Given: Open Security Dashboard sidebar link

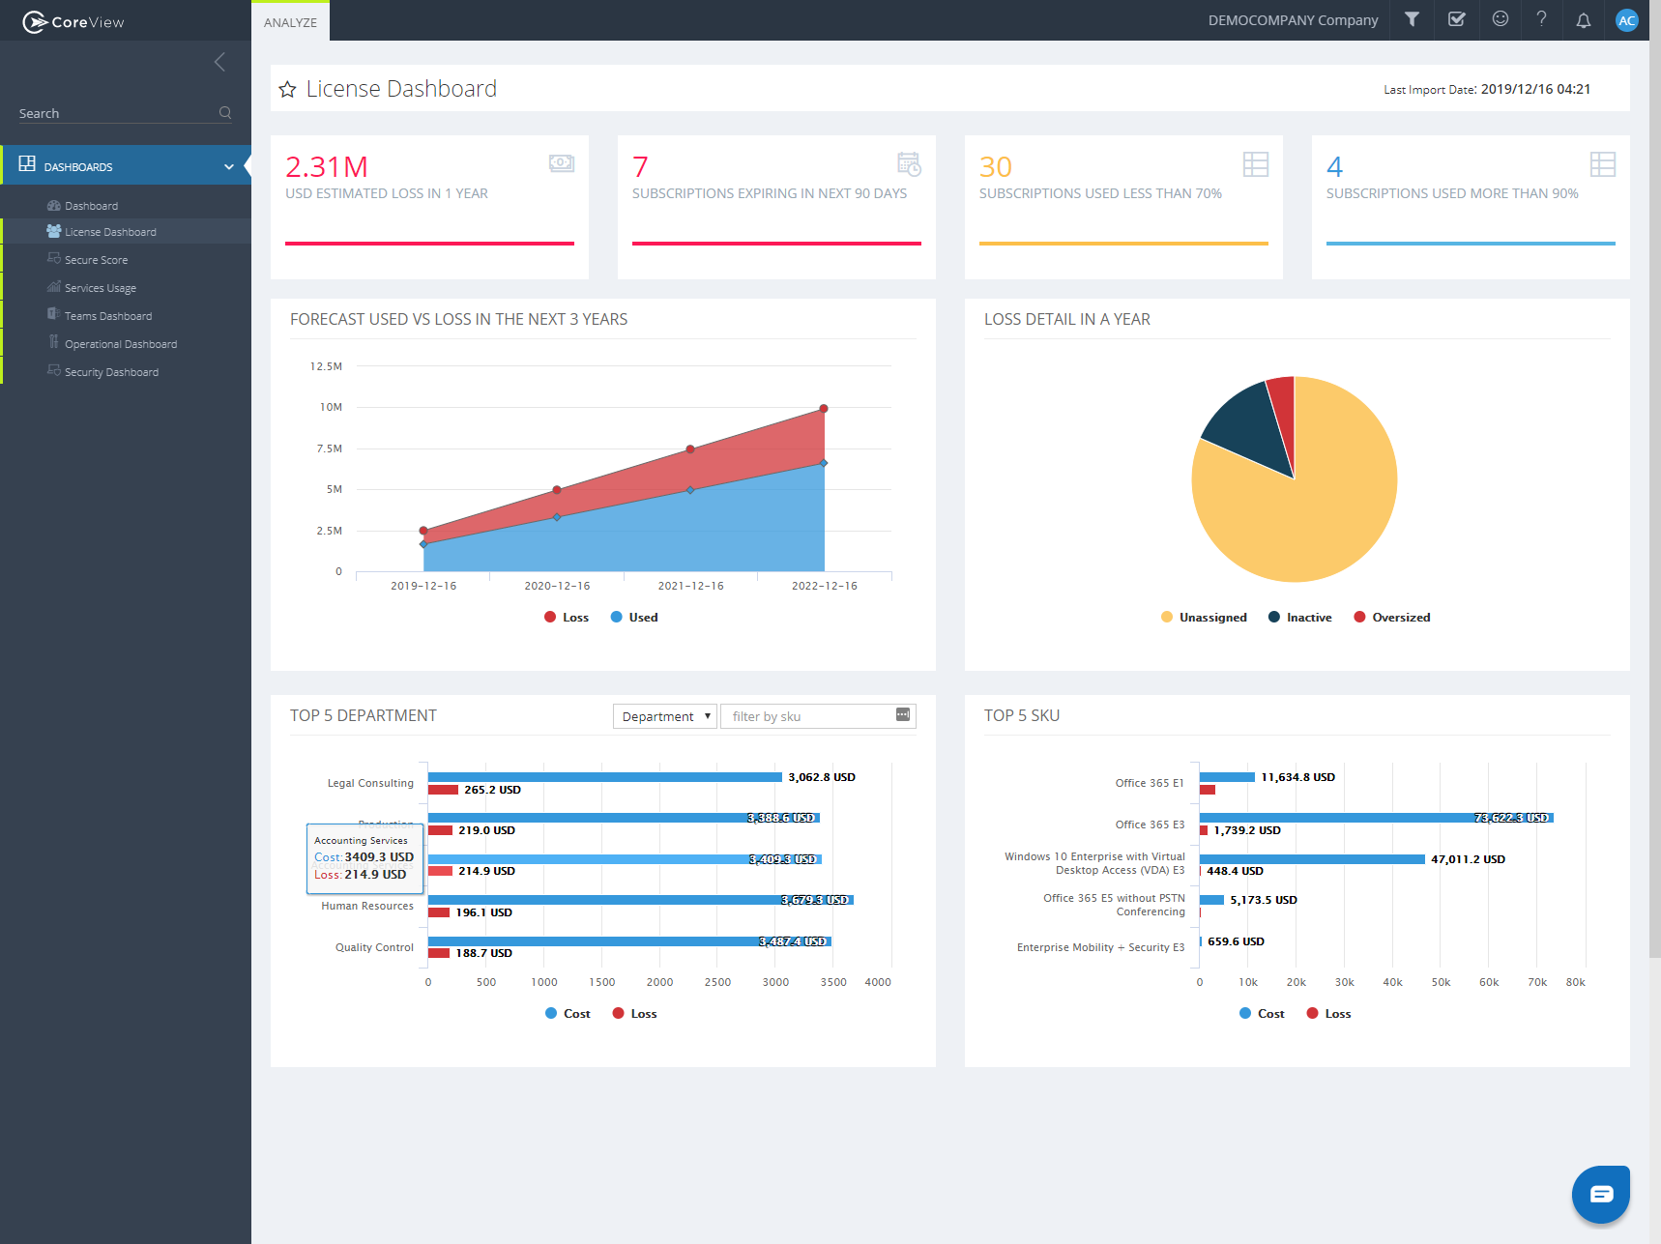Looking at the screenshot, I should click(x=111, y=372).
